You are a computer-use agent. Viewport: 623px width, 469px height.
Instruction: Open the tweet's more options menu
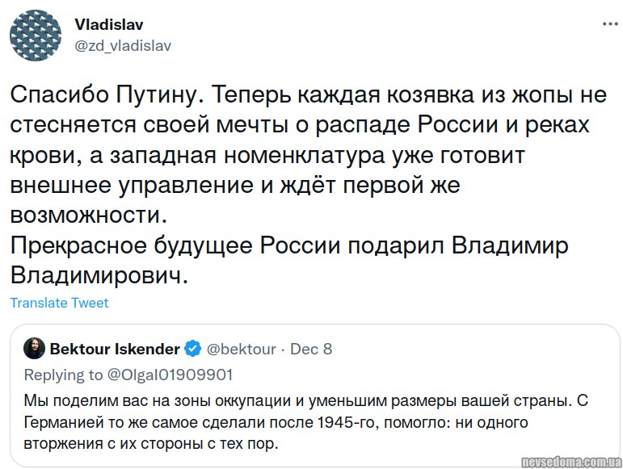[x=609, y=25]
